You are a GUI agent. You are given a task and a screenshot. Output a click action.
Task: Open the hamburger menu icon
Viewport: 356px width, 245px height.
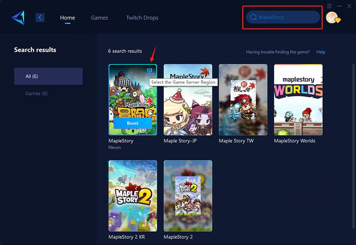click(329, 6)
